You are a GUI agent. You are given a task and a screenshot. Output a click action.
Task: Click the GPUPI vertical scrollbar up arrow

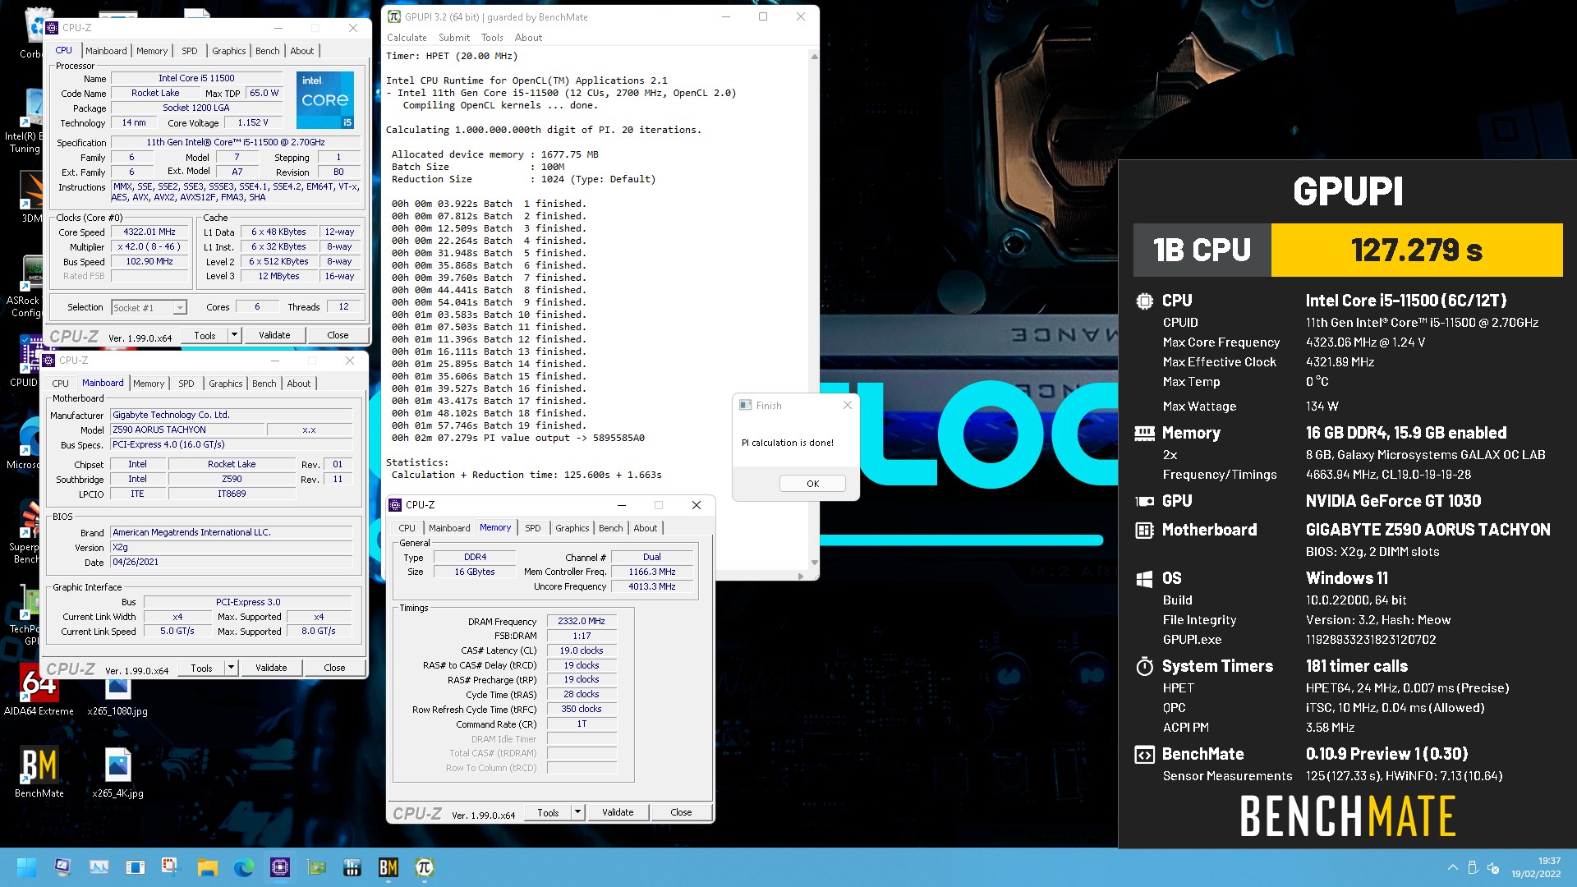click(x=814, y=57)
